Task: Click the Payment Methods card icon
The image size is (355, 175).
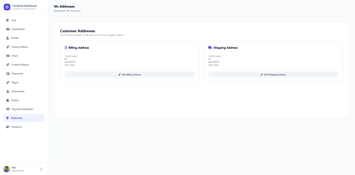Action: coord(8,109)
